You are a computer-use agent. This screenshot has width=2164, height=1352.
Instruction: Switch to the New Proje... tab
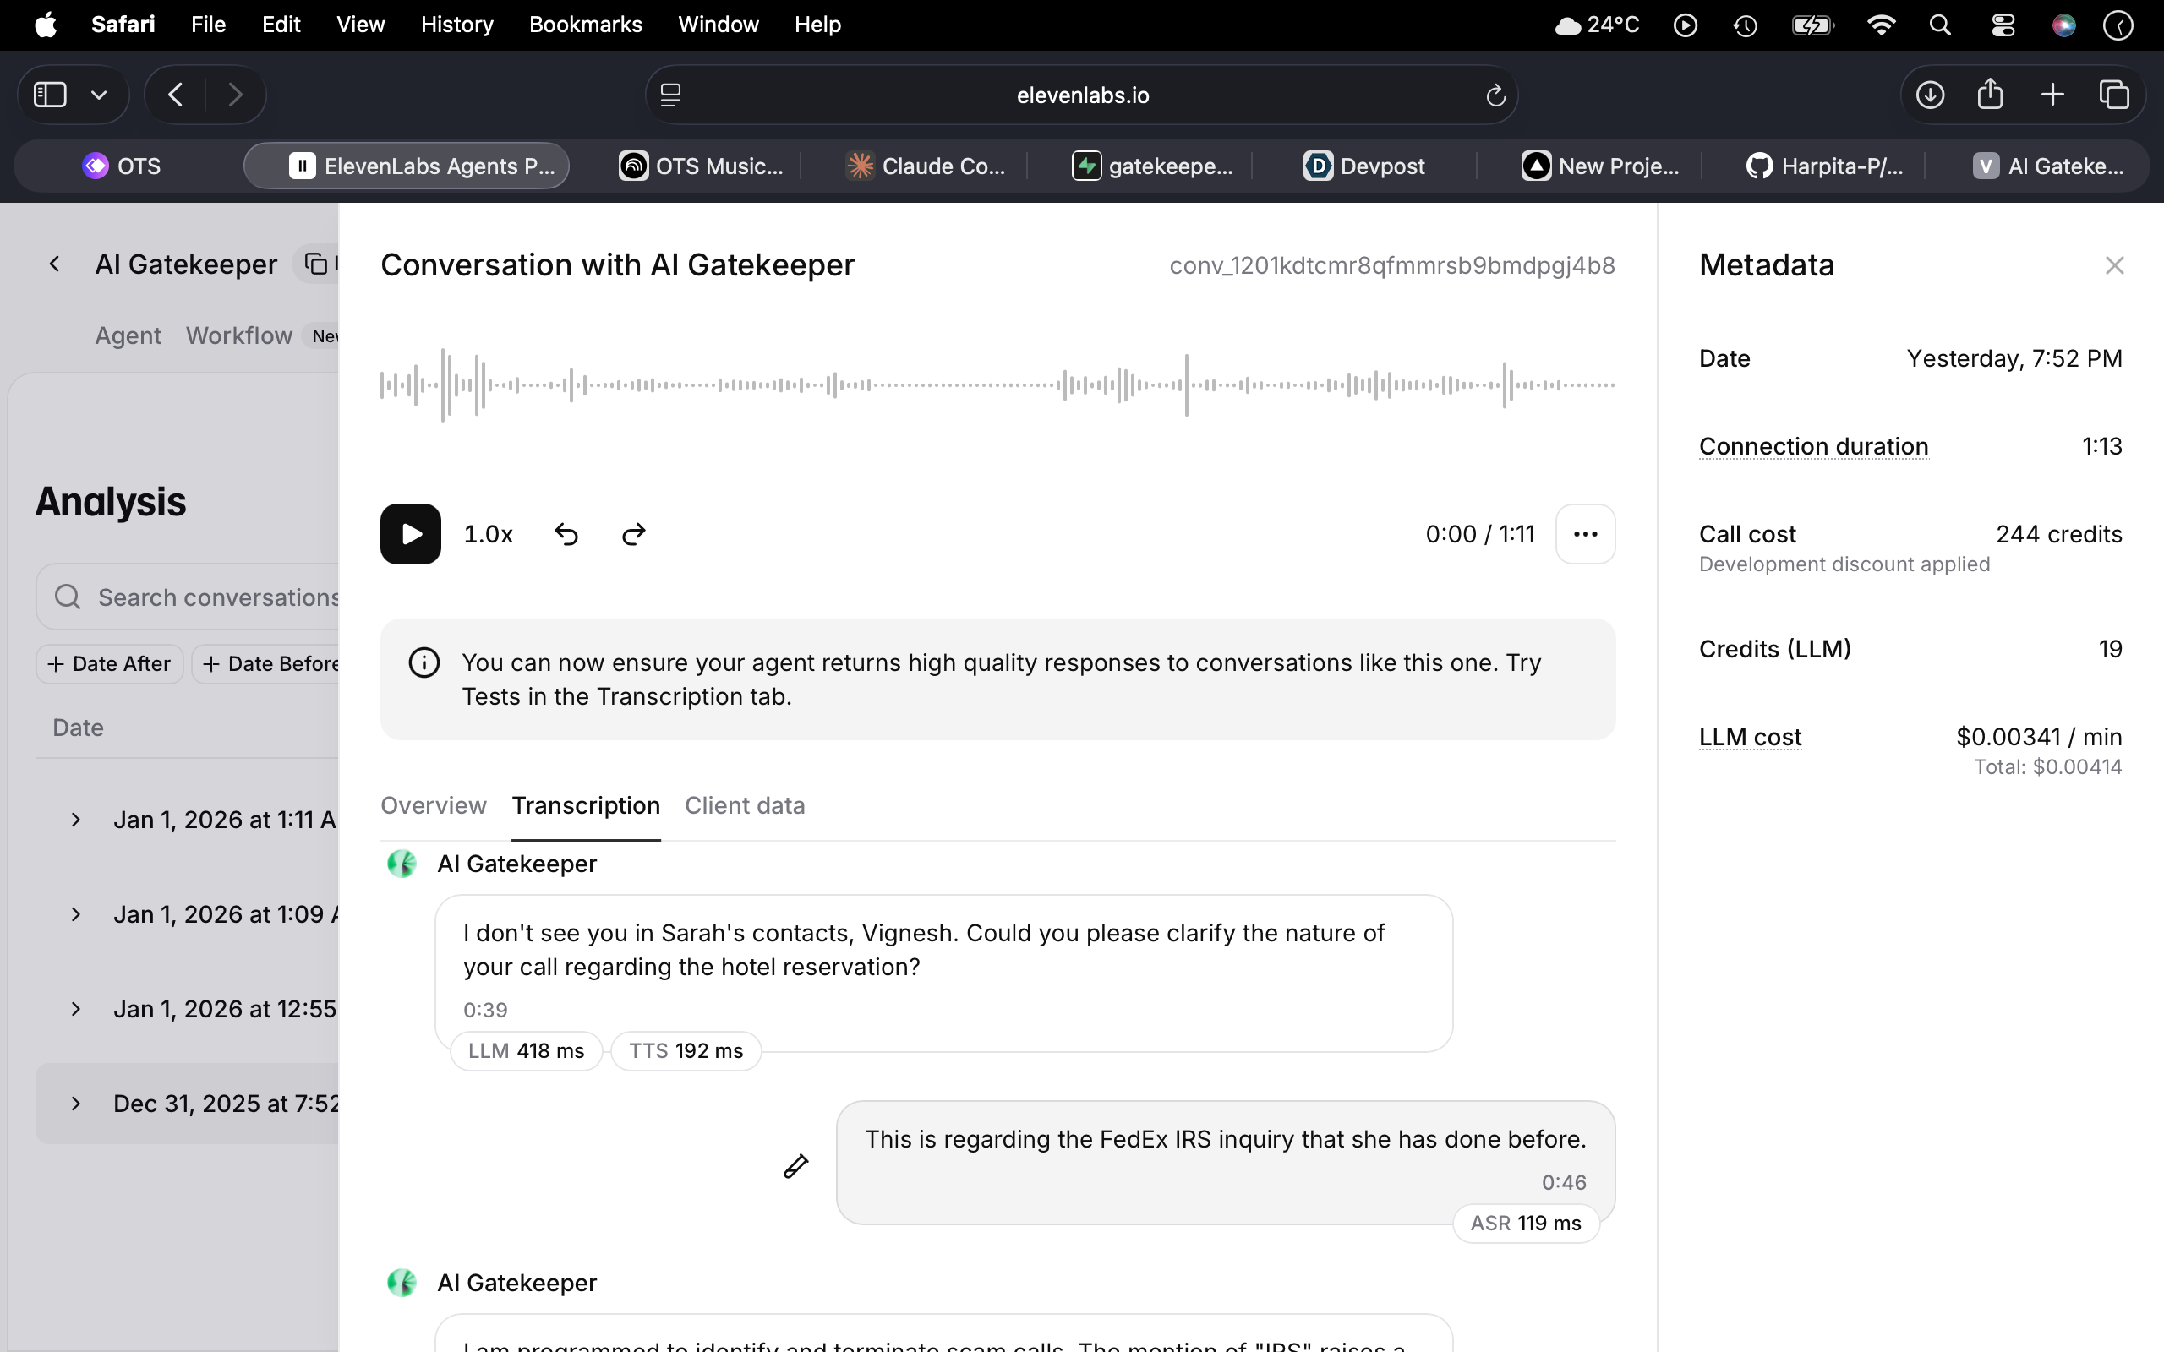point(1601,166)
